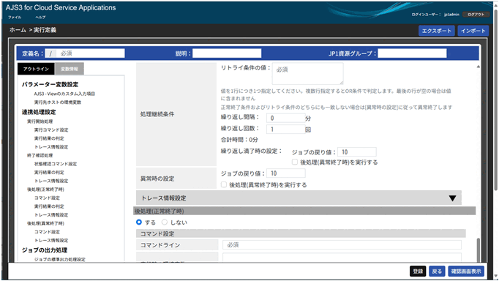Viewport: 499px width, 281px height.
Task: Click the form panel scroll-up arrow
Action: (478, 67)
